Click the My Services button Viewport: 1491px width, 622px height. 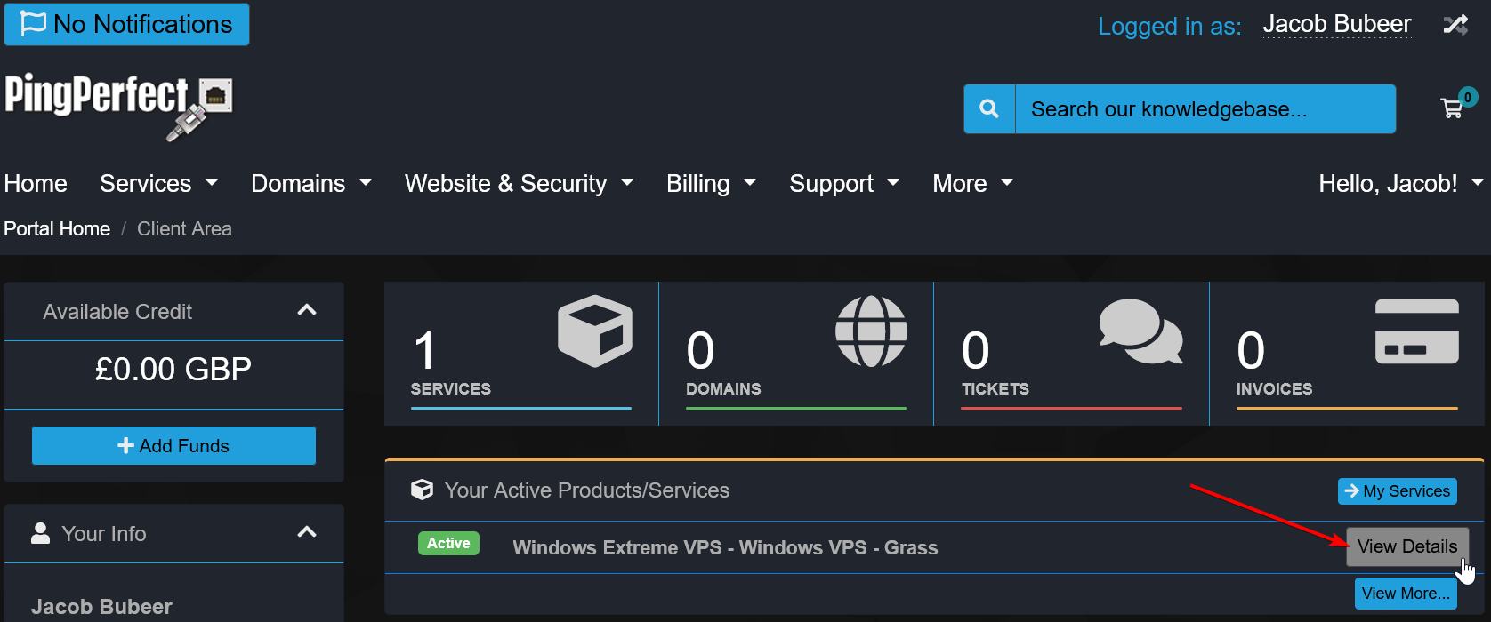[1397, 491]
